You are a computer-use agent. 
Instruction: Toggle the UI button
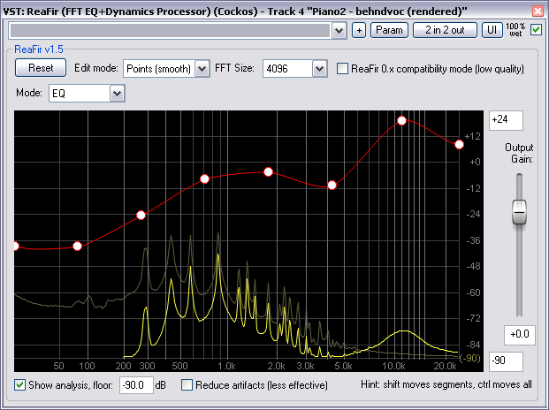pyautogui.click(x=492, y=30)
